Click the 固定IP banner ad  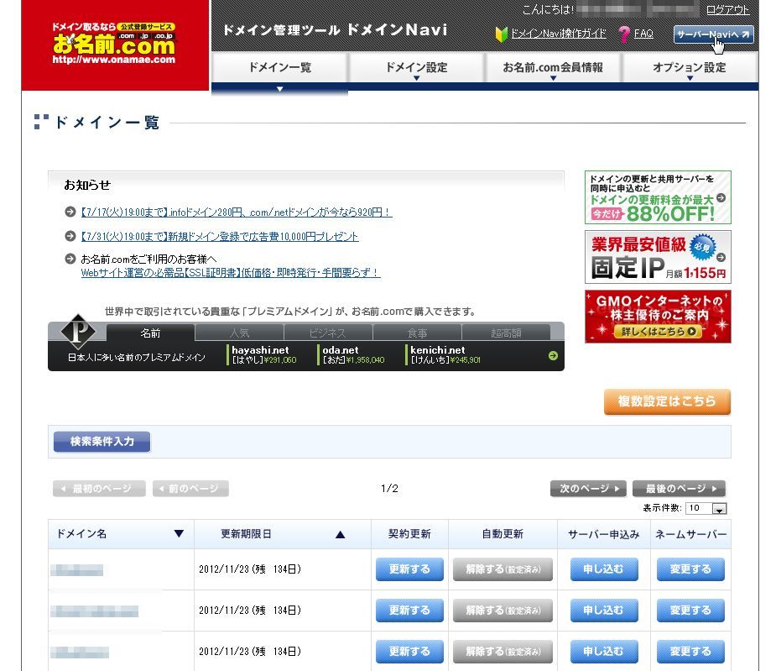658,257
